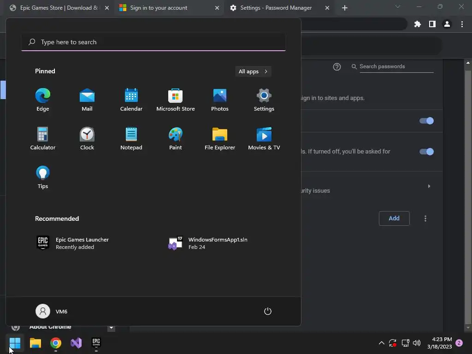
Task: Open the Clock app
Action: [87, 138]
